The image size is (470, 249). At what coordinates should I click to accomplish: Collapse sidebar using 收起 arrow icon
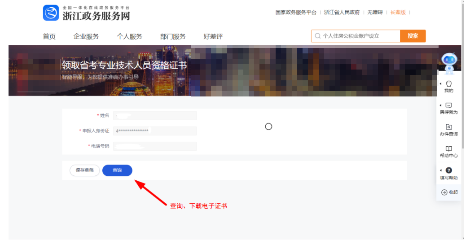coord(444,192)
